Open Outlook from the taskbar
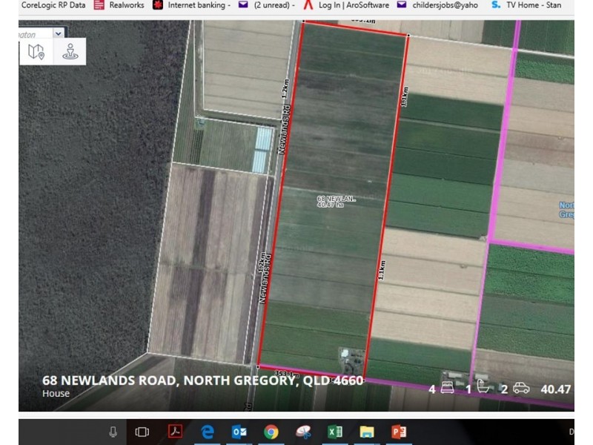Screen dimensions: 593x445 pyautogui.click(x=239, y=432)
